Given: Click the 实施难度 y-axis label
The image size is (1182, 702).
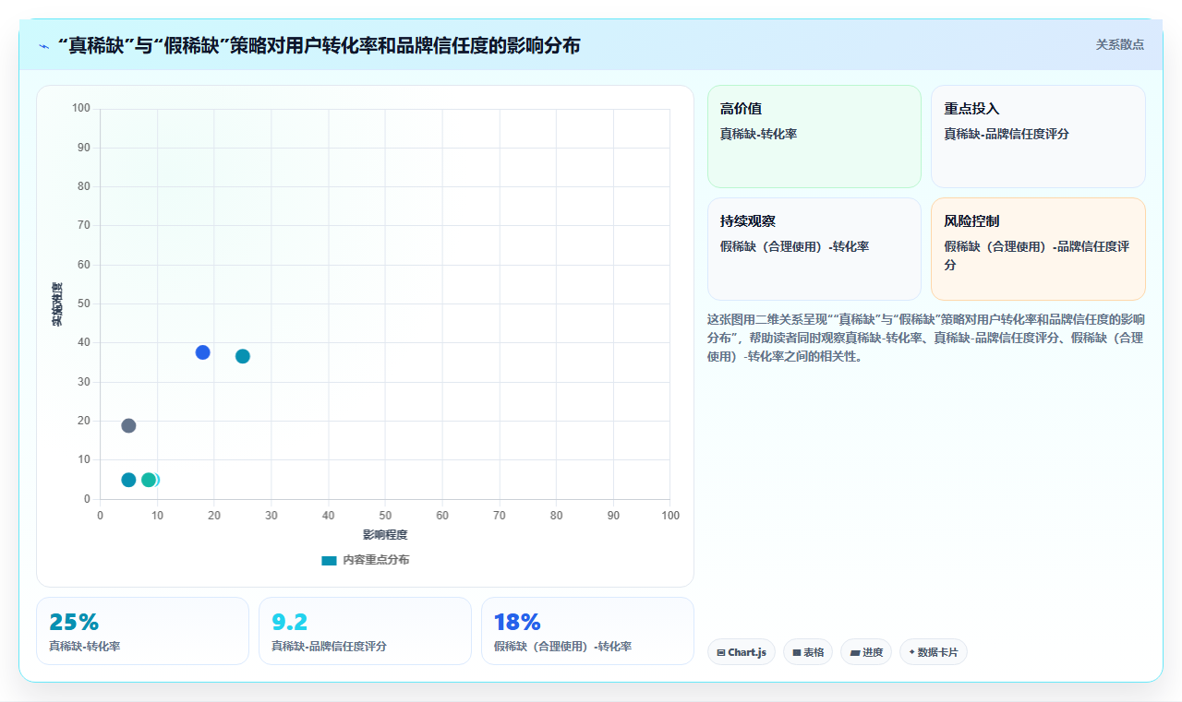Looking at the screenshot, I should [57, 304].
